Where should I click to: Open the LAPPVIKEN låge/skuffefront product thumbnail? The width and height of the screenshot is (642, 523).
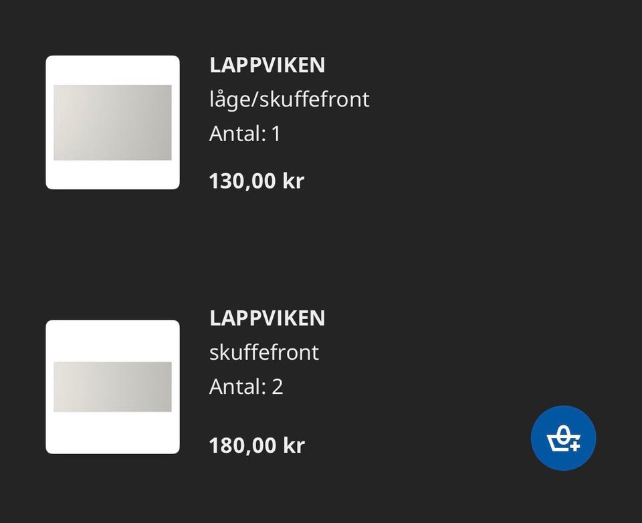tap(112, 122)
